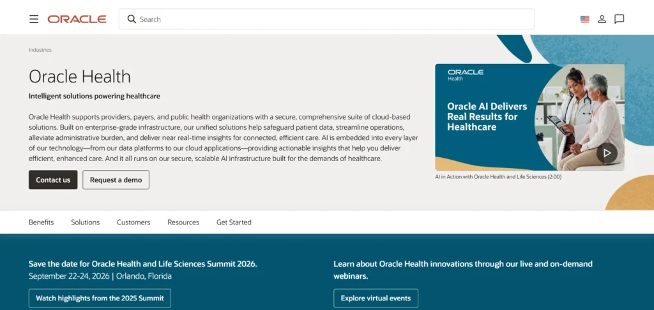Jump to the Benefits section tab

point(42,222)
